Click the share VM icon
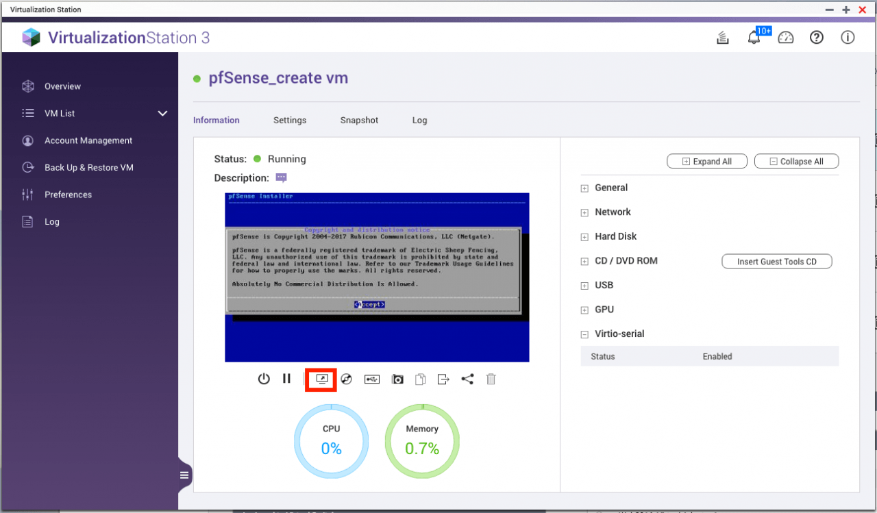Image resolution: width=877 pixels, height=513 pixels. point(467,379)
